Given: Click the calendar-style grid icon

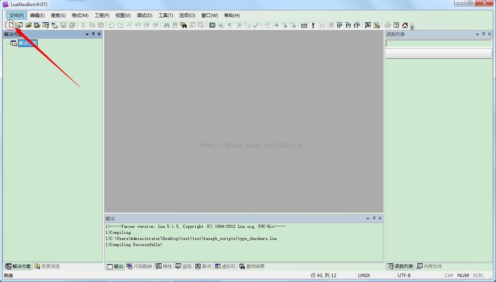Looking at the screenshot, I should click(x=304, y=25).
